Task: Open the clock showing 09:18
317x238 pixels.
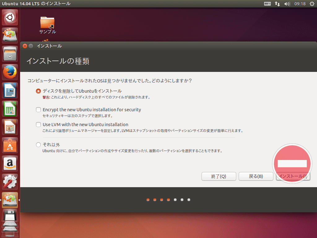Action: (300, 4)
